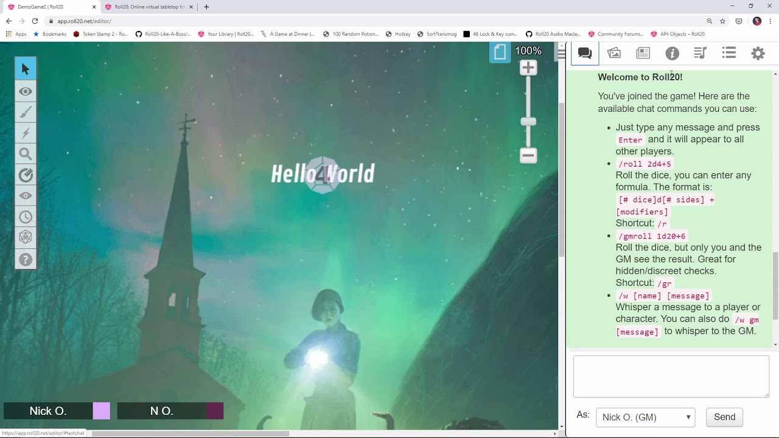Viewport: 779px width, 438px height.
Task: Select the Zoom magnifier tool
Action: tap(26, 154)
